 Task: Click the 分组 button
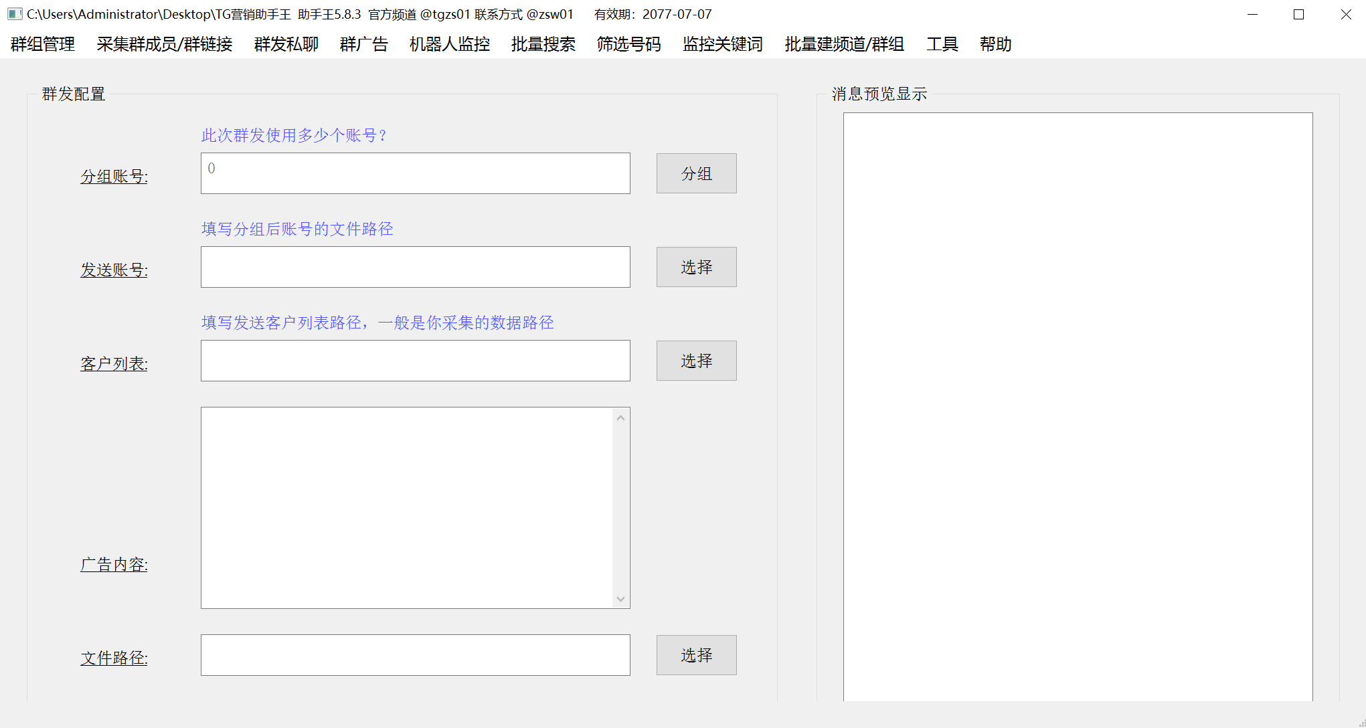tap(696, 173)
